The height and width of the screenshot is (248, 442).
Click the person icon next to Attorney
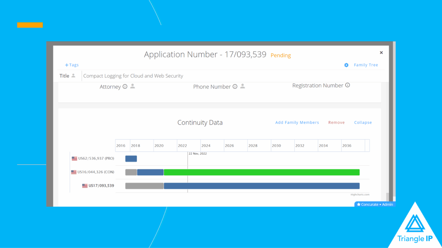click(132, 86)
